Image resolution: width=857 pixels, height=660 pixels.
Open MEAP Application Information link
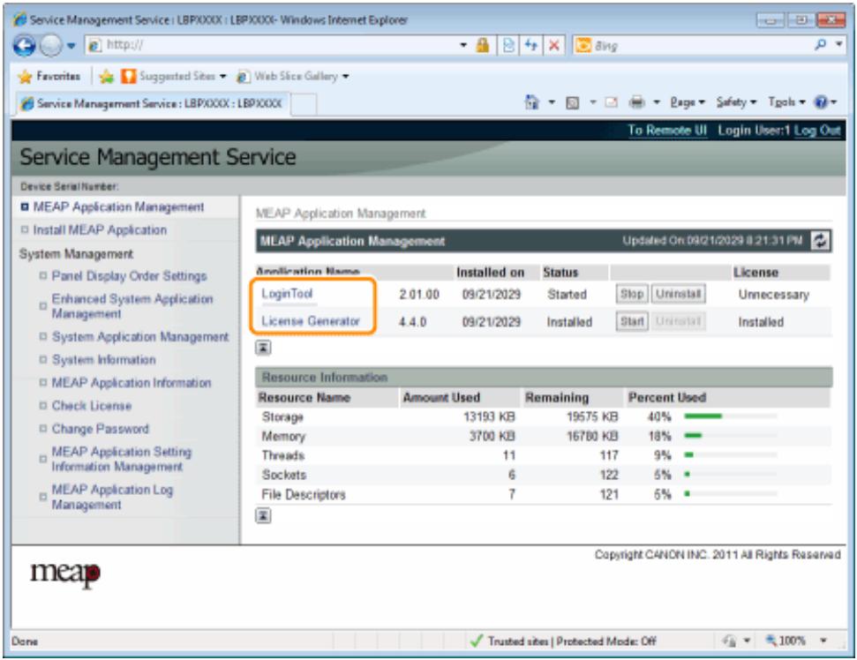(132, 382)
